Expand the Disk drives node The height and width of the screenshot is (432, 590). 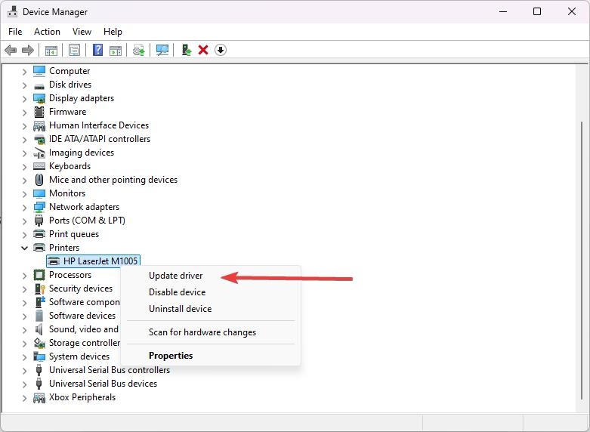[24, 85]
